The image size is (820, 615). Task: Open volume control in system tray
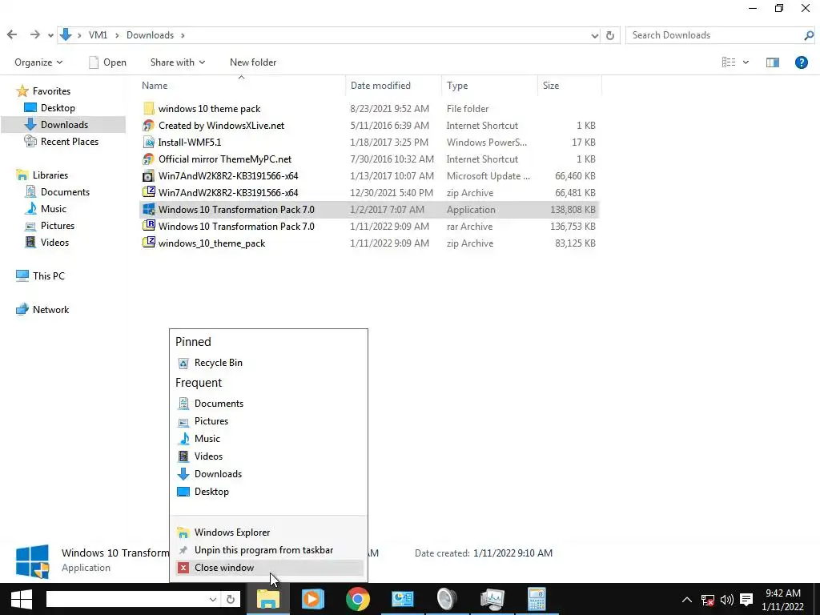(727, 600)
